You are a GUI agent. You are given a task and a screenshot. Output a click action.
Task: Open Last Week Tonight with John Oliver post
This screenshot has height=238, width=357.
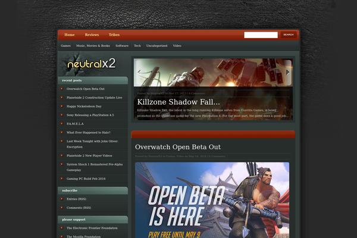click(92, 144)
